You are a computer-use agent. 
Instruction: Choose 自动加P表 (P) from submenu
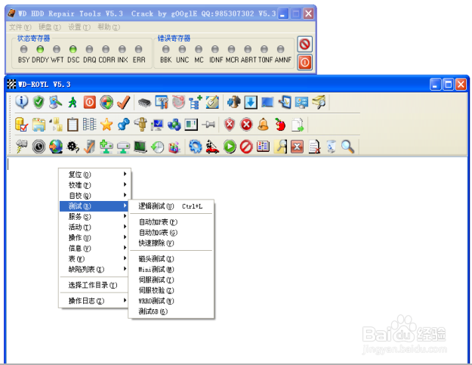[x=171, y=222]
